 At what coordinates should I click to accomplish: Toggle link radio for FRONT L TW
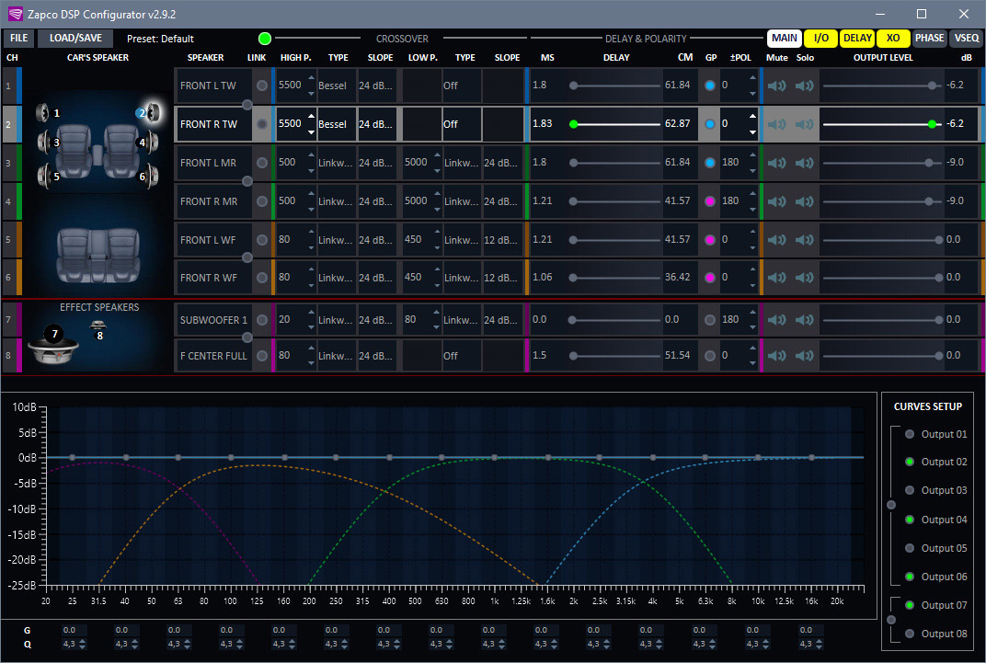[x=262, y=86]
